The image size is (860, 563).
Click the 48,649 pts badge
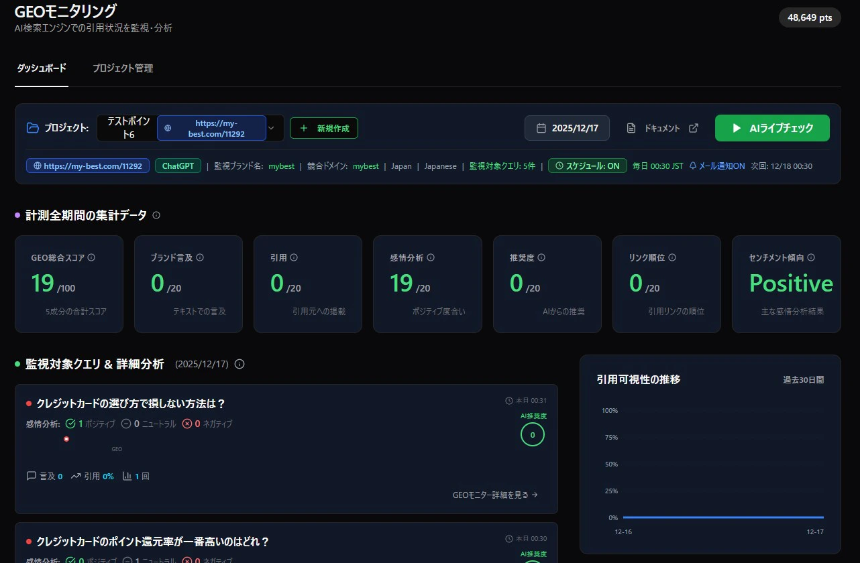pyautogui.click(x=810, y=17)
